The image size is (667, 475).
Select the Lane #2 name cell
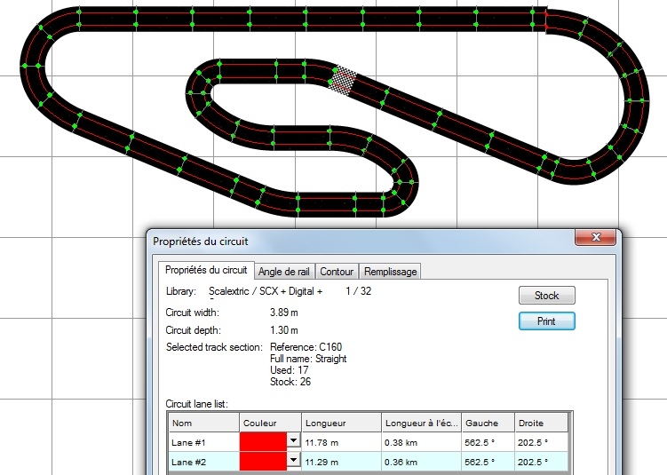click(x=202, y=461)
